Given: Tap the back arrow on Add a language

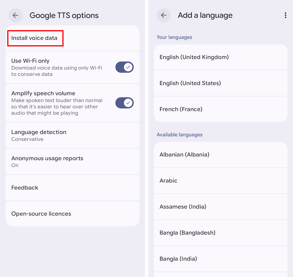Looking at the screenshot, I should coord(164,15).
